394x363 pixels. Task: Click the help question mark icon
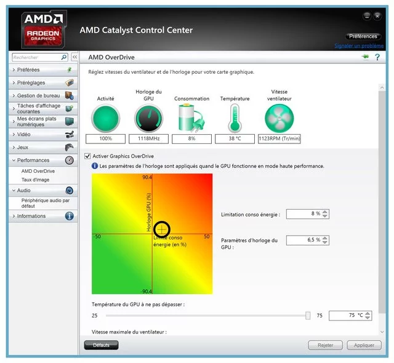(x=377, y=57)
